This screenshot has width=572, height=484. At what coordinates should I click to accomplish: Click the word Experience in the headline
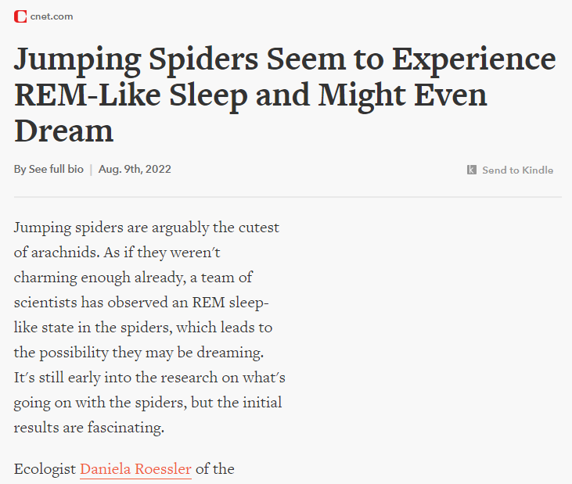pyautogui.click(x=473, y=60)
